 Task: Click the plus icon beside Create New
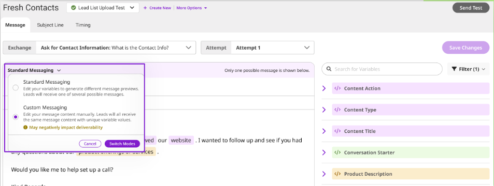click(x=145, y=8)
